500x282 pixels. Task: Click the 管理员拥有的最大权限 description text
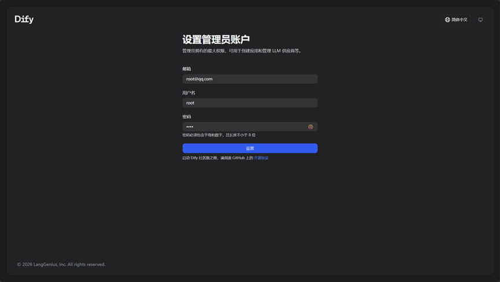(x=242, y=51)
